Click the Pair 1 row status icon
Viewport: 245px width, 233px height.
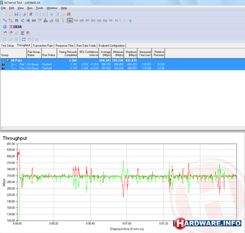[x=3, y=64]
